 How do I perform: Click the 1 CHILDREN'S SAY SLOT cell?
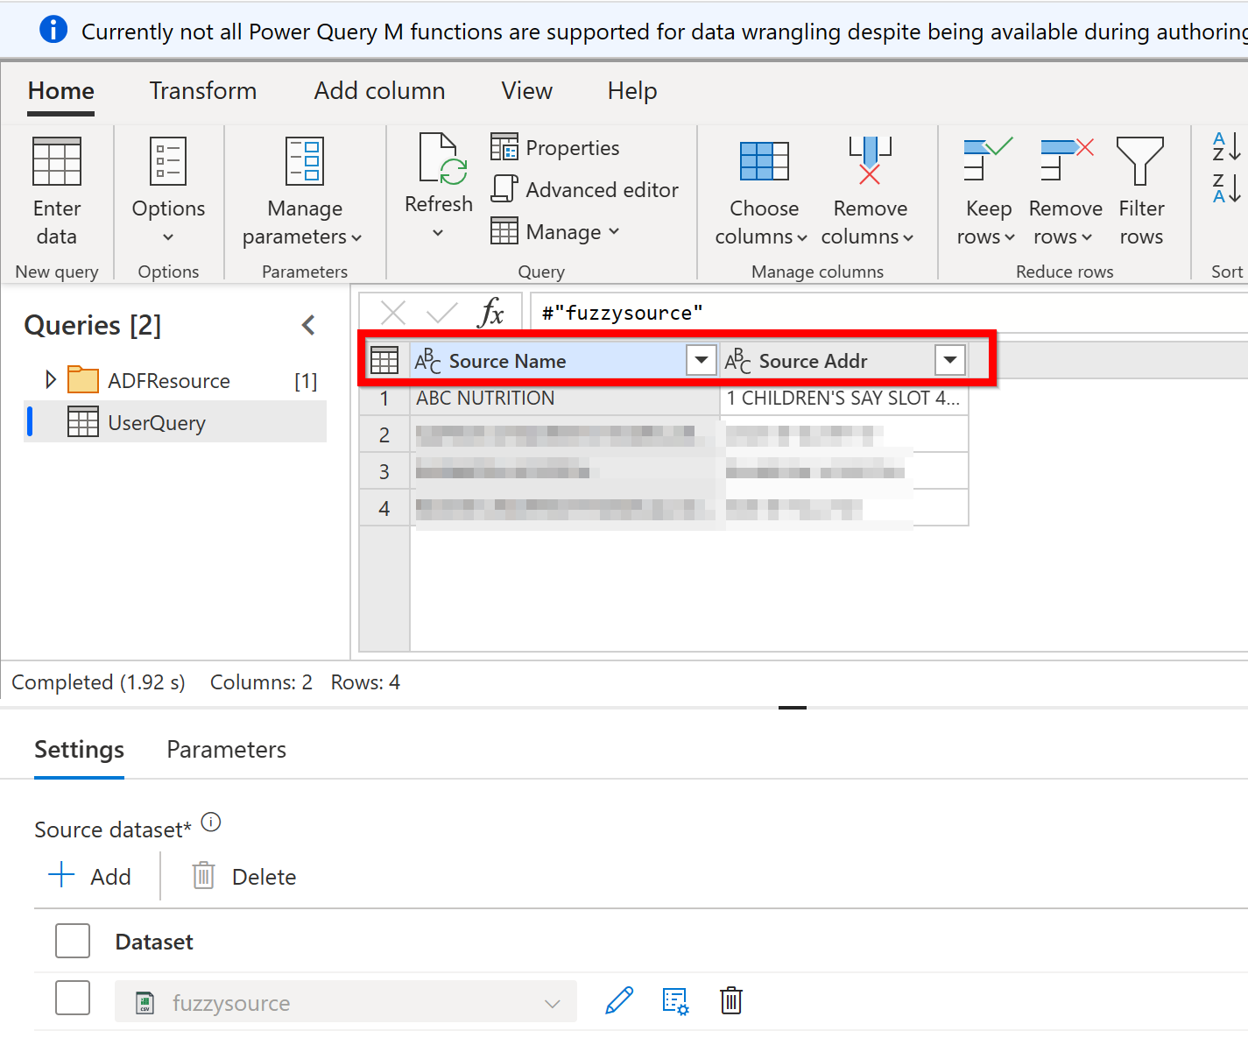point(844,398)
